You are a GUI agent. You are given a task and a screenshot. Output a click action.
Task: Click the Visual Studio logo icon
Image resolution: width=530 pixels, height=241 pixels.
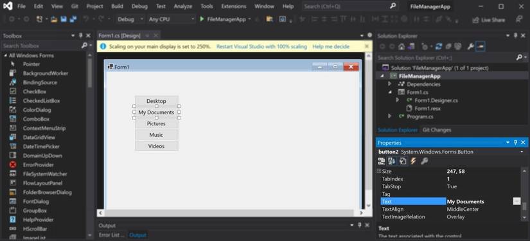click(8, 6)
